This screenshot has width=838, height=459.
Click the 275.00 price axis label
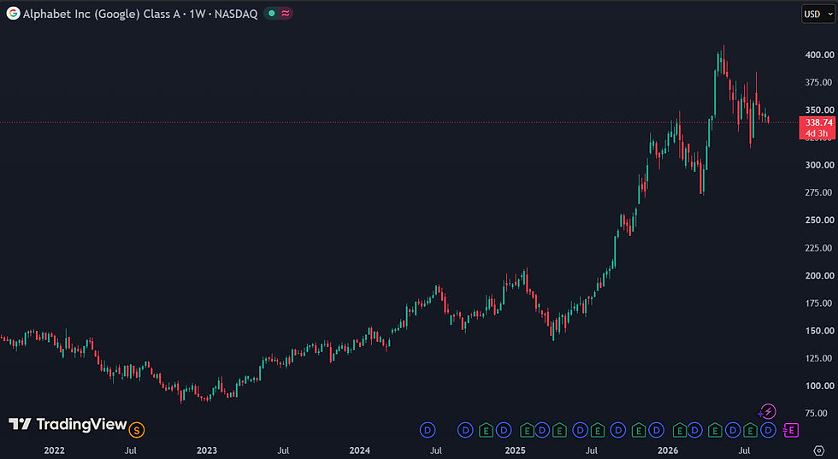(x=819, y=192)
